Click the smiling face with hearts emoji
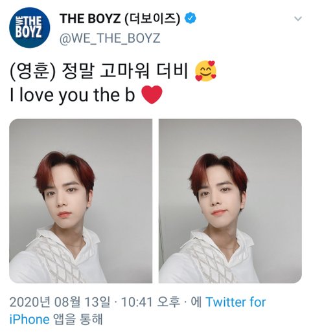The width and height of the screenshot is (311, 334). point(205,71)
